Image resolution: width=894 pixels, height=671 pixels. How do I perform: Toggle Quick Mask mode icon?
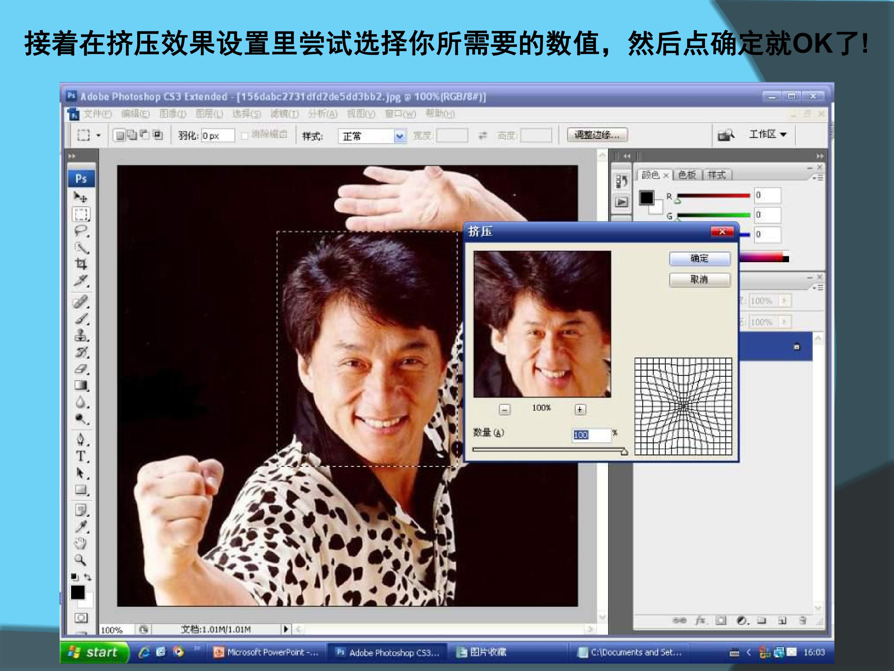[81, 618]
